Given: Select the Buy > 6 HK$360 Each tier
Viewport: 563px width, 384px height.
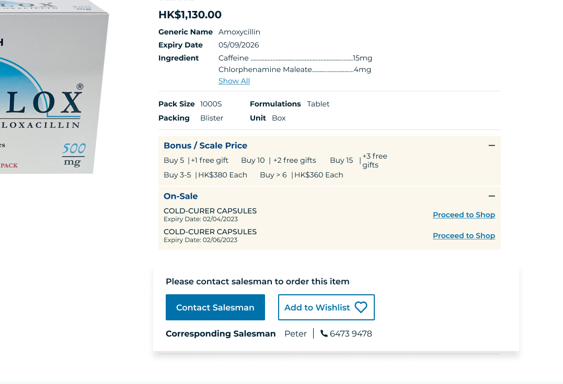Looking at the screenshot, I should [x=302, y=175].
